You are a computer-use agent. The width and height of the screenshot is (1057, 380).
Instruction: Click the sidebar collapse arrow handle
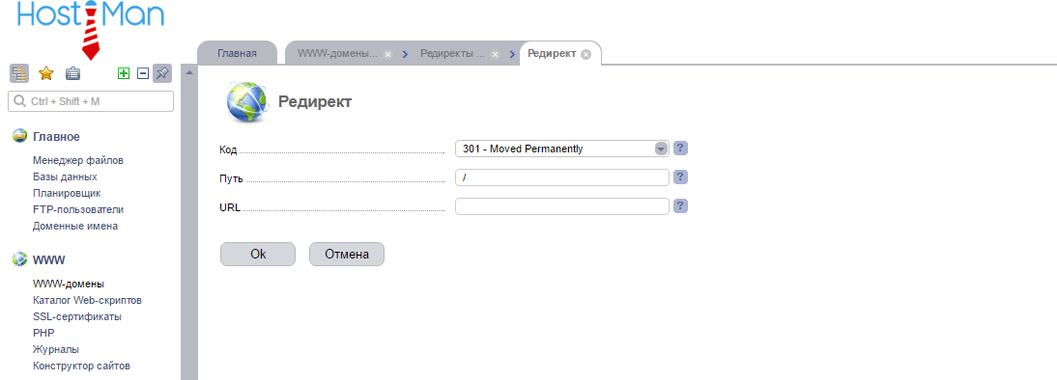pos(189,72)
